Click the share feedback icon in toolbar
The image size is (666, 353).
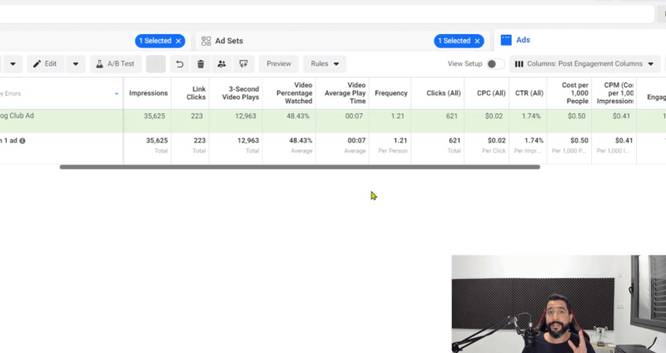pos(243,64)
